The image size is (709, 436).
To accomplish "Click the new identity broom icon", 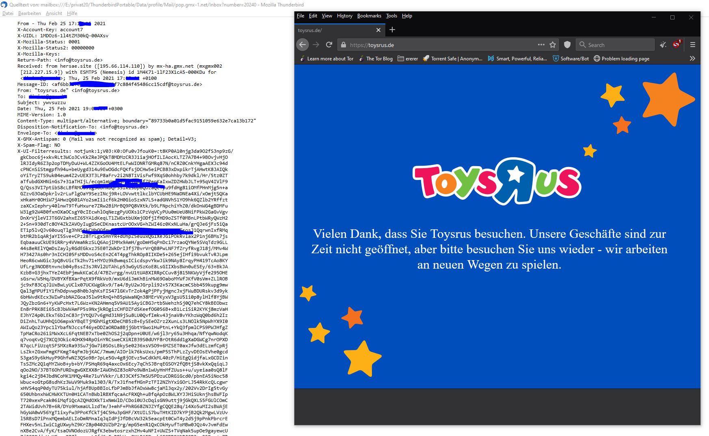I will (x=663, y=45).
